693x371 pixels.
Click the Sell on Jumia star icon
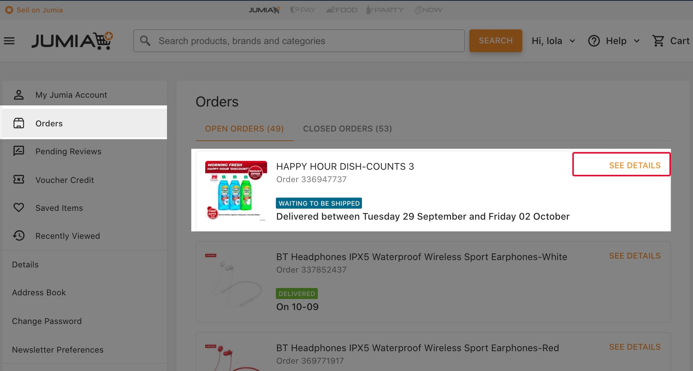tap(9, 10)
